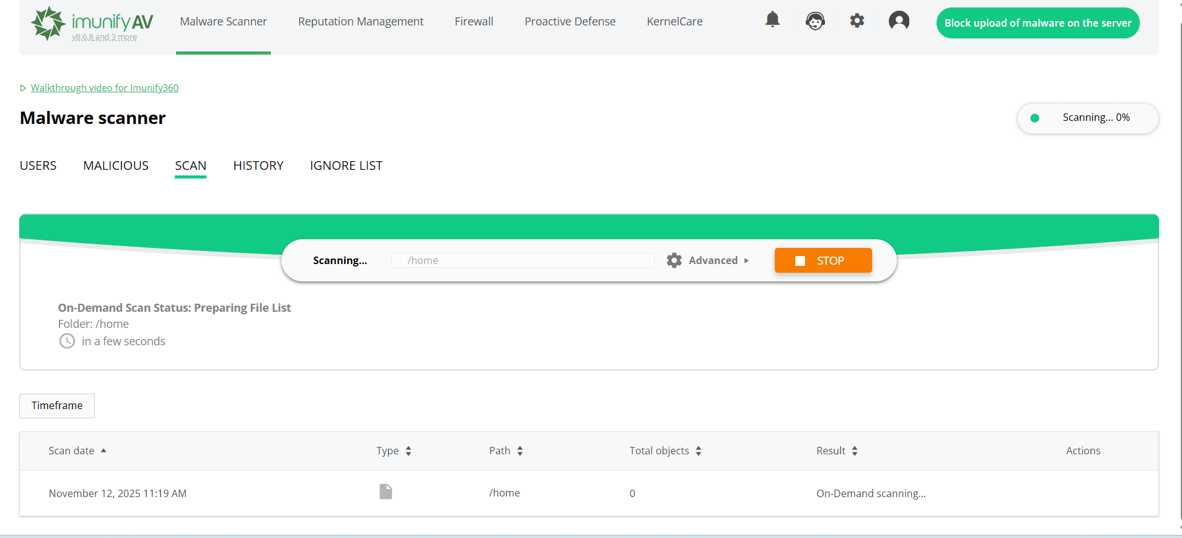Click the clock icon beside 'in a few seconds'

67,341
